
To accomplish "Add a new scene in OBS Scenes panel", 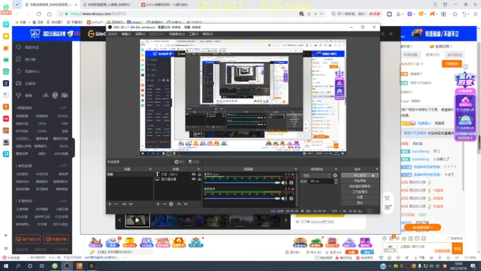I will (109, 204).
